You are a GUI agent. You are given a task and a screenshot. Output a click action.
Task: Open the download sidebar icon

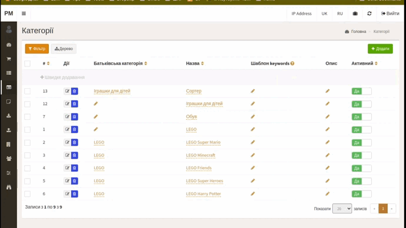pos(9,116)
